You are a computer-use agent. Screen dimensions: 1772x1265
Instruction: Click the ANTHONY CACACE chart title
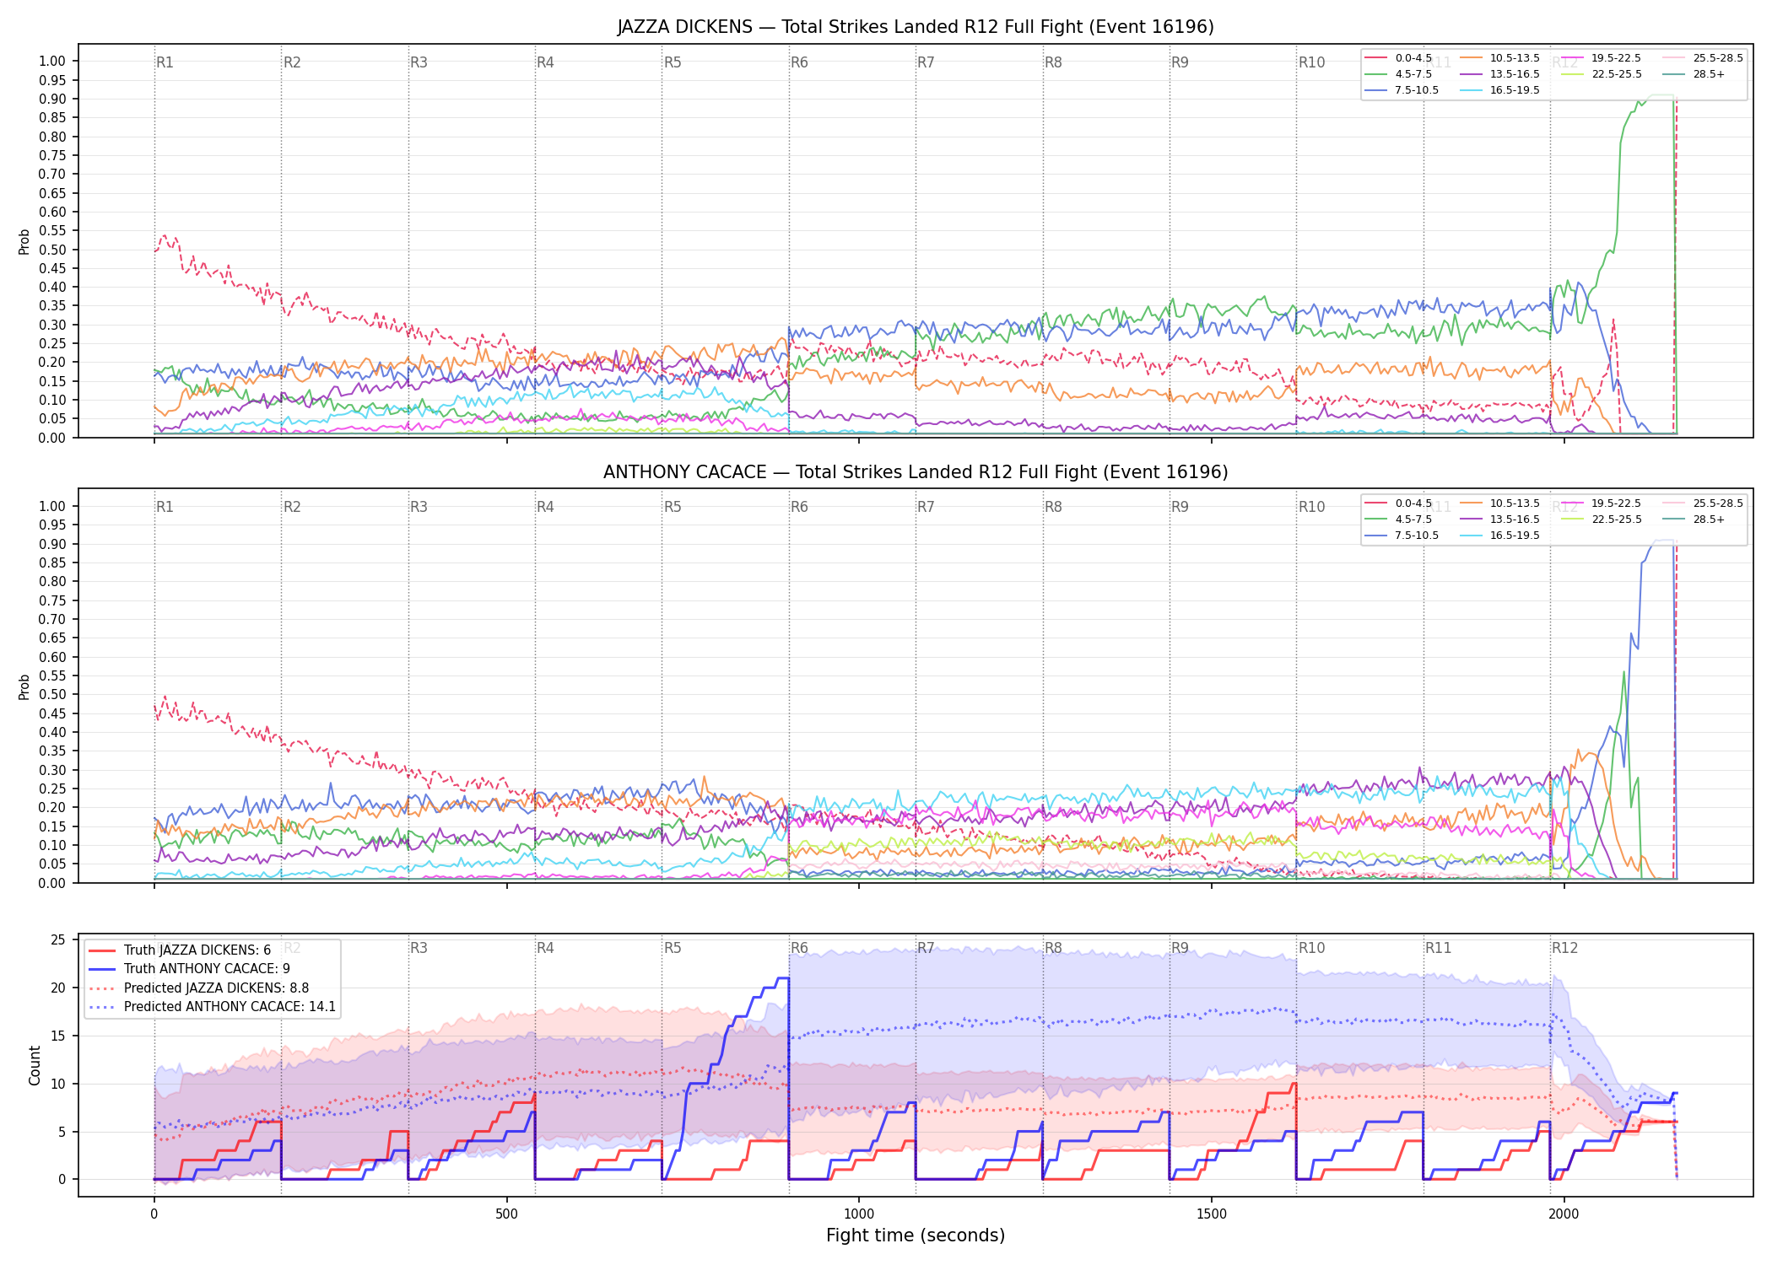pyautogui.click(x=916, y=472)
